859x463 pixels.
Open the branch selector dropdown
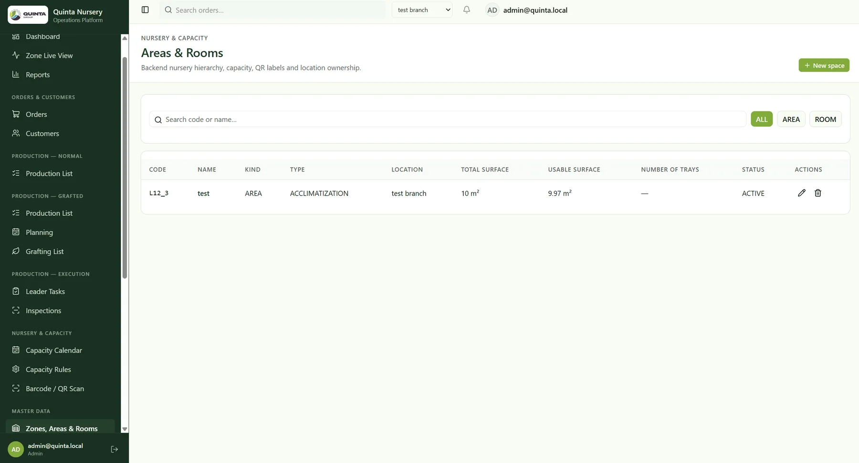422,10
